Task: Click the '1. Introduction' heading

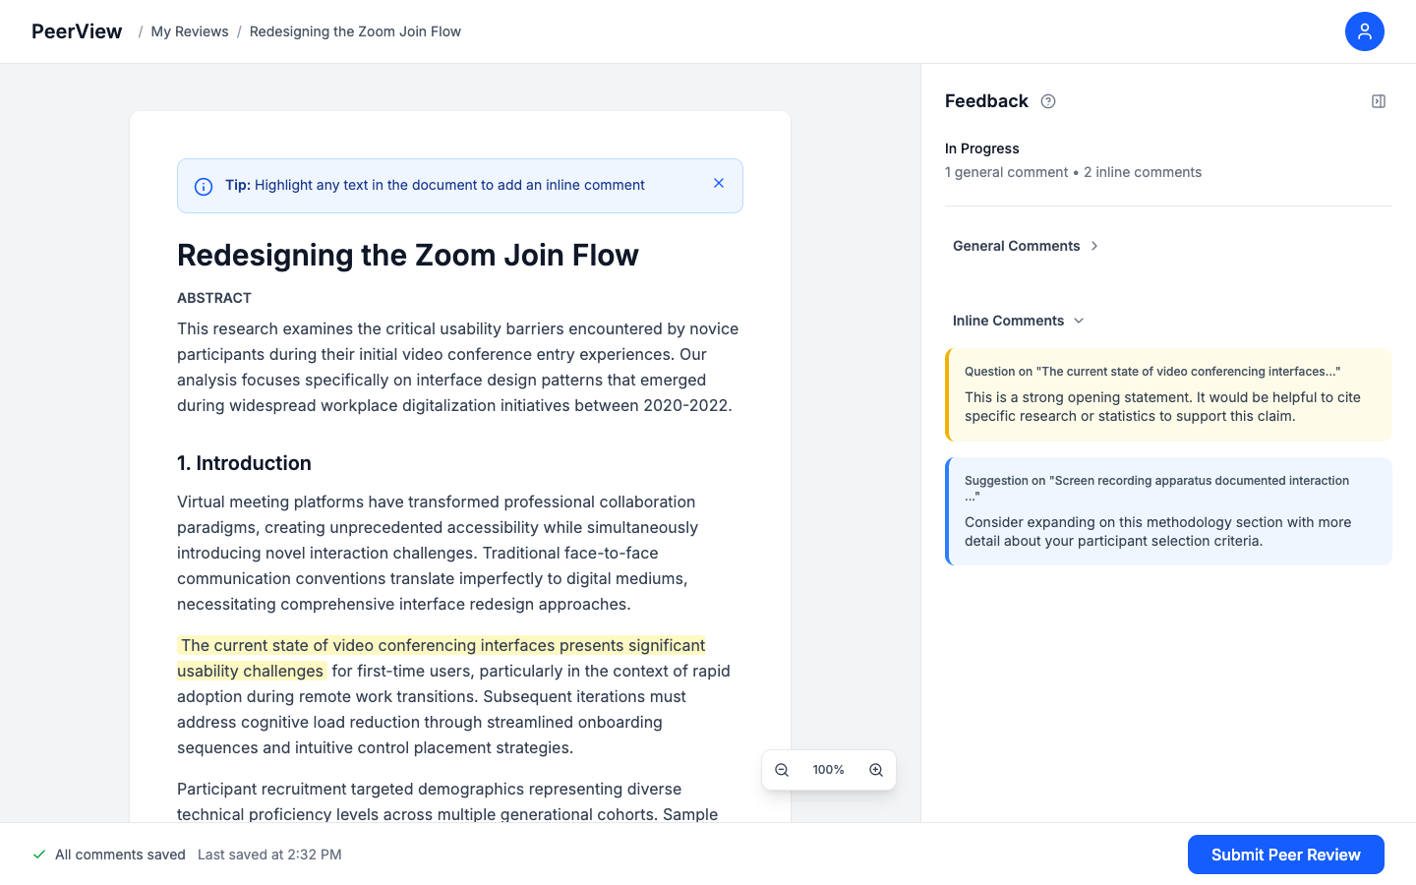Action: pos(244,463)
